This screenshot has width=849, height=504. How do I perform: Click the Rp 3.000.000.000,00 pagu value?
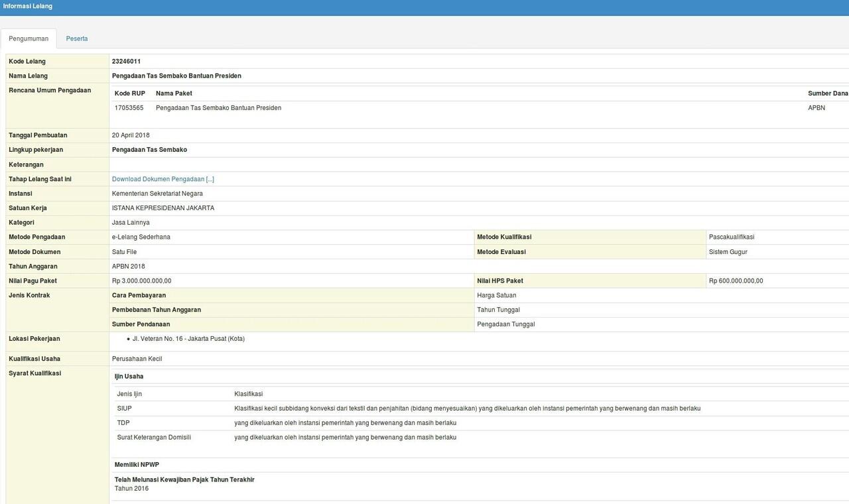pyautogui.click(x=141, y=281)
